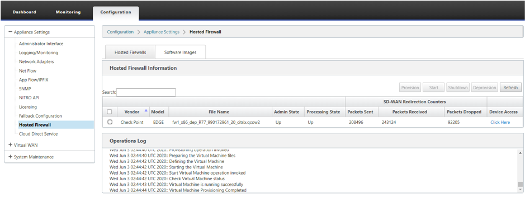525x217 pixels.
Task: Expand the System Maintenance section
Action: [11, 157]
